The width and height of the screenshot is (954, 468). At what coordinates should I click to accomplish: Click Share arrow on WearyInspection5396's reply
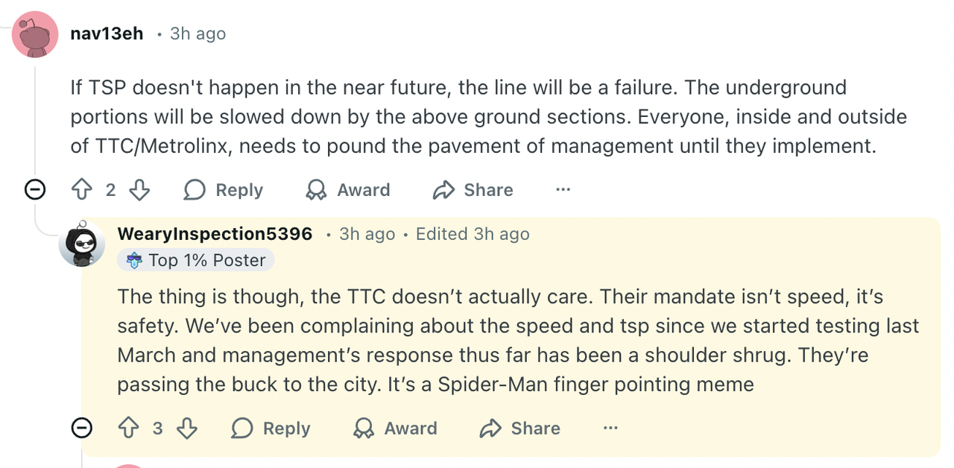click(x=490, y=429)
